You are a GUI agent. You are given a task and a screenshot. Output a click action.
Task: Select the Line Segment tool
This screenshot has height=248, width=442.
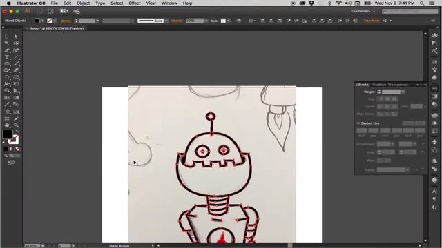click(x=16, y=57)
